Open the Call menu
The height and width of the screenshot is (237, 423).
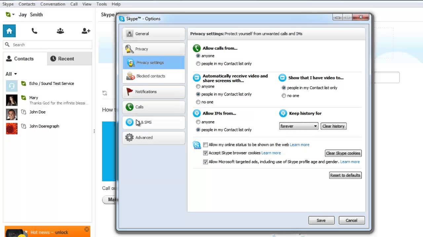tap(74, 4)
